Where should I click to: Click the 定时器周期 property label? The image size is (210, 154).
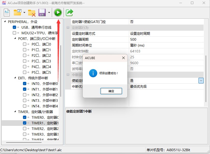(x=80, y=39)
